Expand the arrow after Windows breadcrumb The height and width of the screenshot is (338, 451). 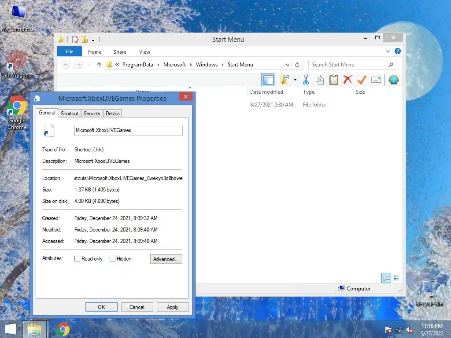[x=222, y=65]
